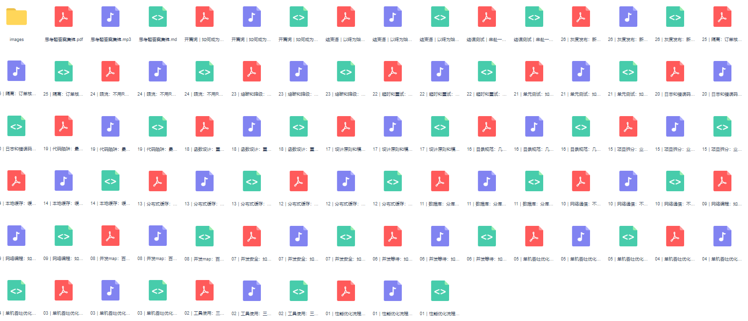Screen dimensions: 748x321
Task: Select the audio file 16 | 目录规范
Action: (534, 126)
